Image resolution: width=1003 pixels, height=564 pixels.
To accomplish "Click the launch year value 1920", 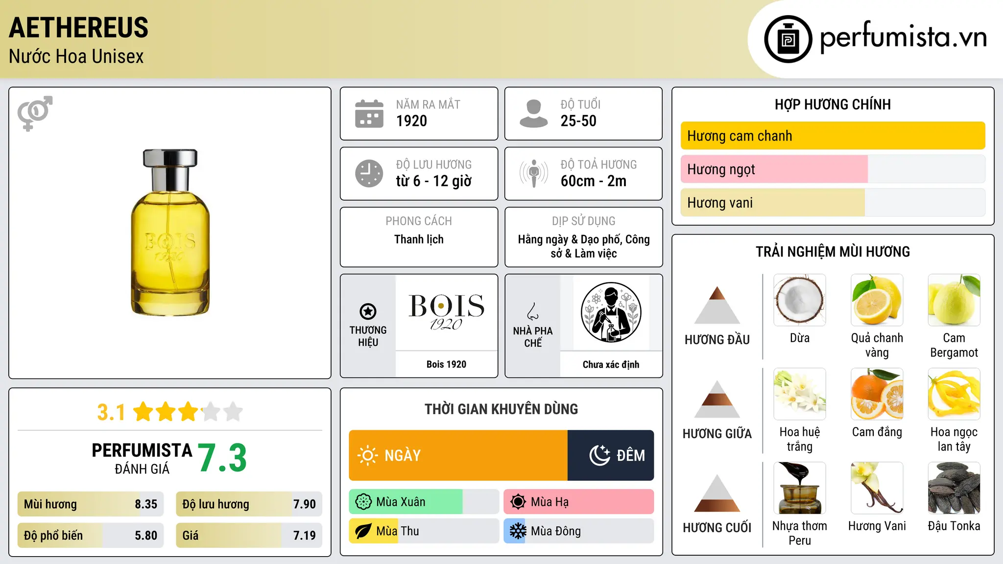I will click(411, 121).
